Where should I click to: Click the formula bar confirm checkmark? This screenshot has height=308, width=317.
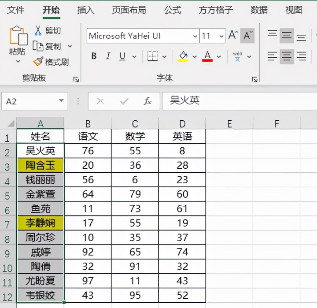pos(124,101)
